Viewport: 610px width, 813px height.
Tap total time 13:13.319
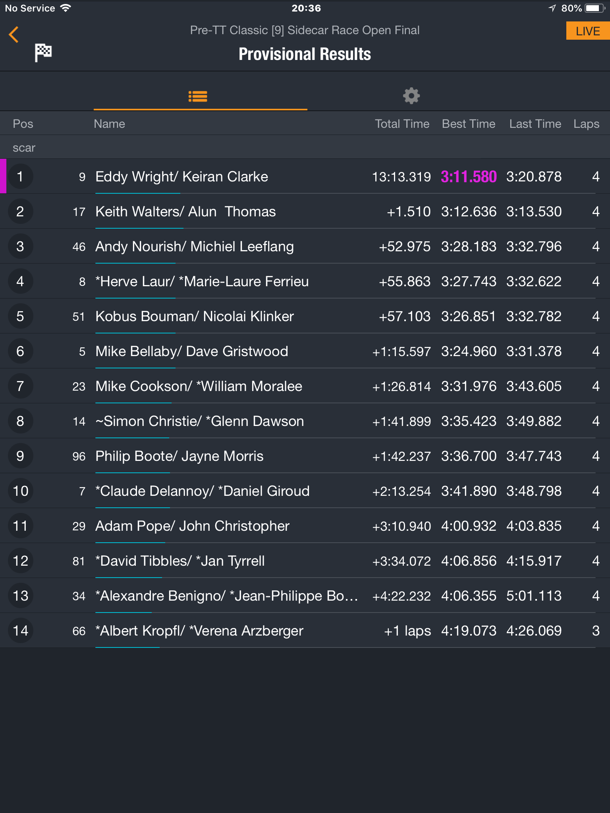click(x=401, y=177)
